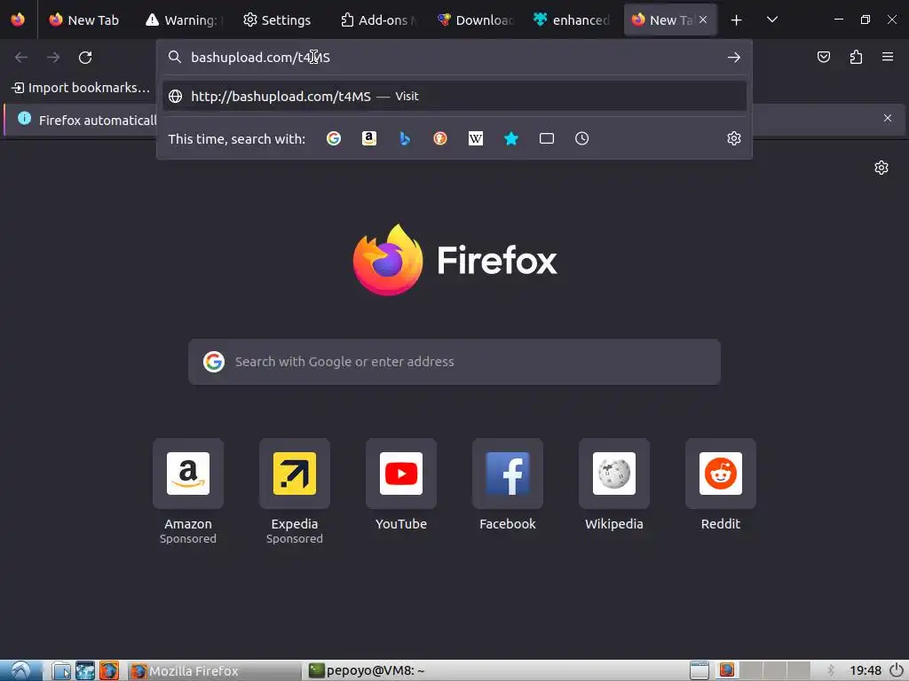Reload the current page

[x=85, y=58]
